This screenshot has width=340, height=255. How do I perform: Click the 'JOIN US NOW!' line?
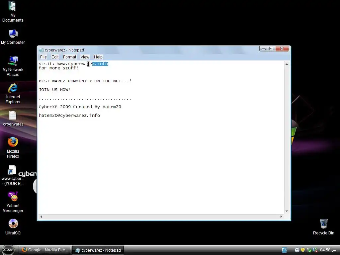tap(55, 90)
